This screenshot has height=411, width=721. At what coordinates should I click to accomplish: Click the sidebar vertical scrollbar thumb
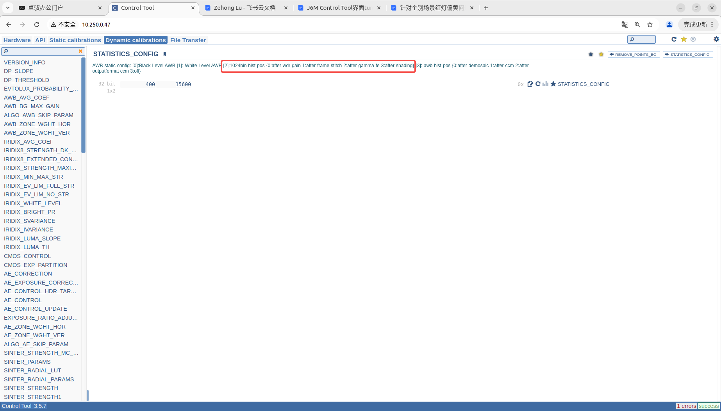click(x=83, y=105)
